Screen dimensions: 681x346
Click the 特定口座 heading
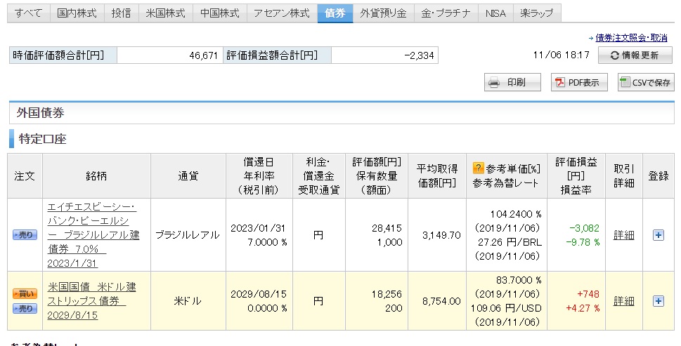coord(43,139)
